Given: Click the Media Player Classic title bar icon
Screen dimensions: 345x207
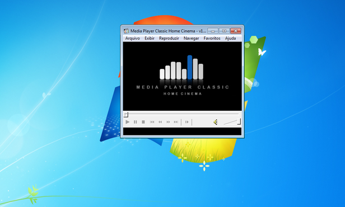Looking at the screenshot, I should point(127,31).
